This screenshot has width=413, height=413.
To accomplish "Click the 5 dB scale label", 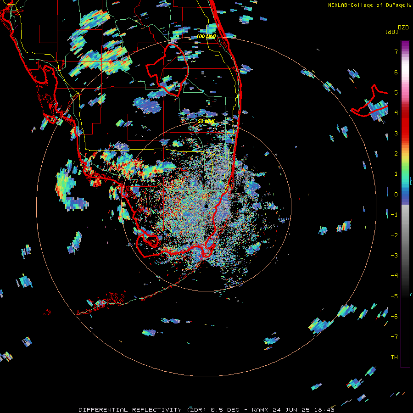I will click(396, 92).
